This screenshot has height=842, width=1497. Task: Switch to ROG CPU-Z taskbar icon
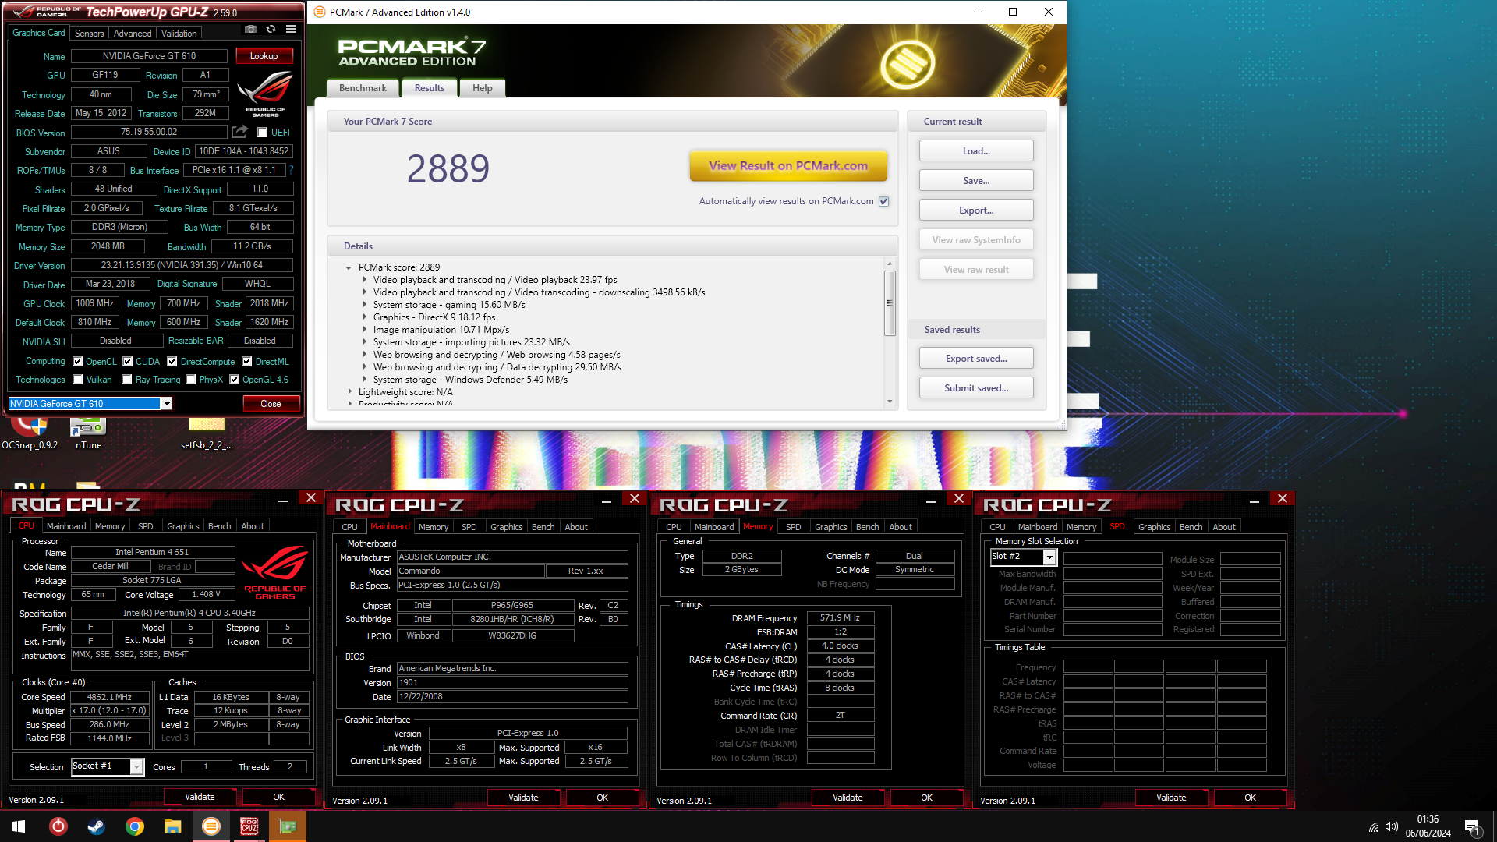point(249,826)
